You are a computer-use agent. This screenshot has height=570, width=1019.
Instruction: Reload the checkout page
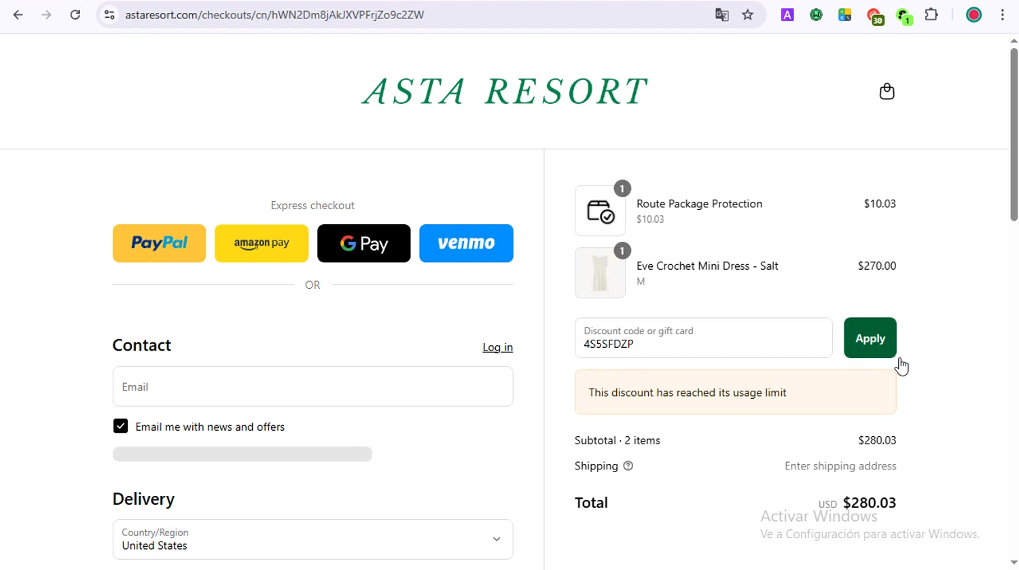[75, 14]
